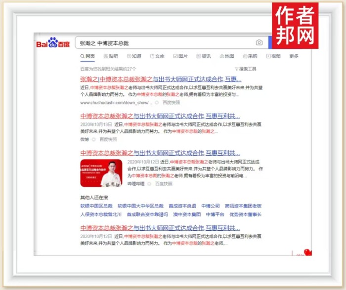Click the Baidu logo
The width and height of the screenshot is (346, 290).
tap(53, 43)
